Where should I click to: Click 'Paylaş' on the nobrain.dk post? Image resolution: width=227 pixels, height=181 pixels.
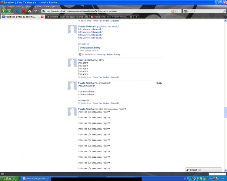coord(117,54)
